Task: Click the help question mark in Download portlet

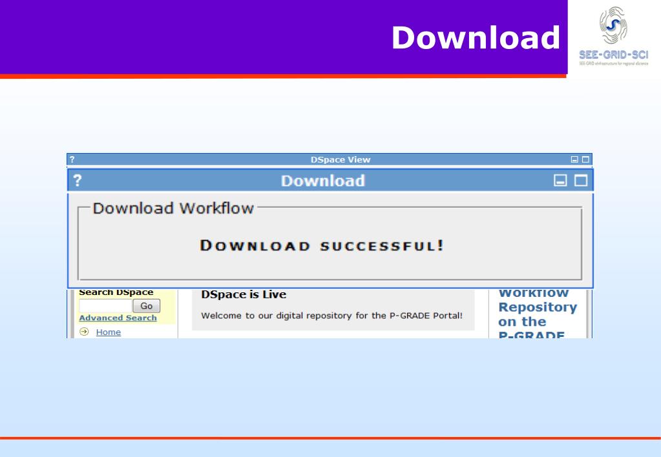Action: (78, 180)
